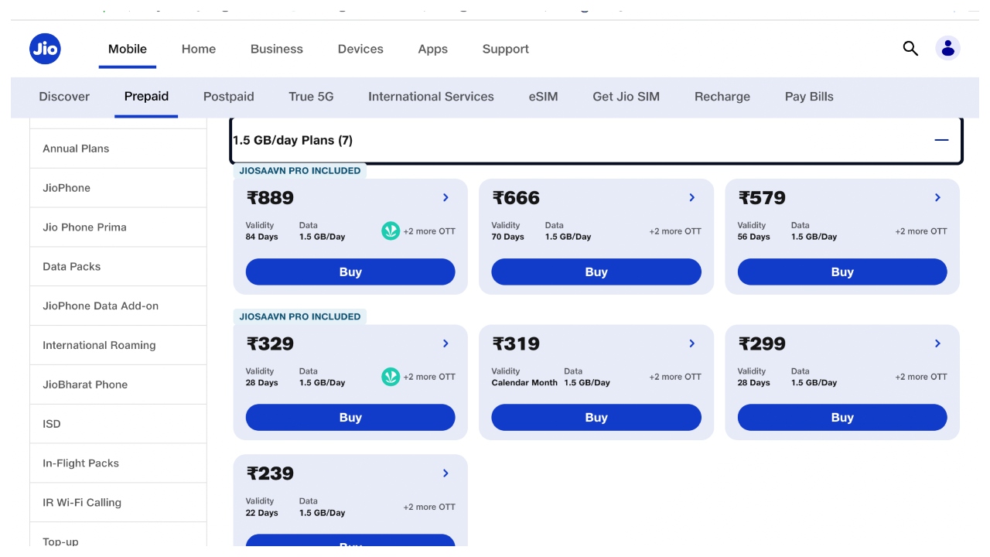The width and height of the screenshot is (990, 557).
Task: Click '+2 more OTT' on ₹666 plan
Action: (x=674, y=231)
